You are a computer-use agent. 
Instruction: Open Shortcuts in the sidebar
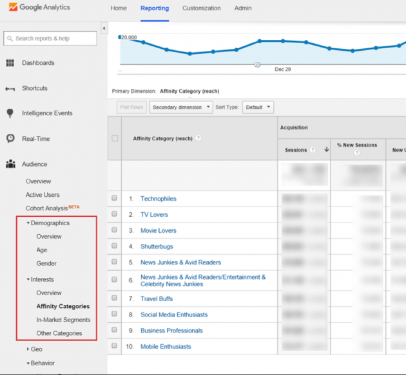click(x=35, y=88)
